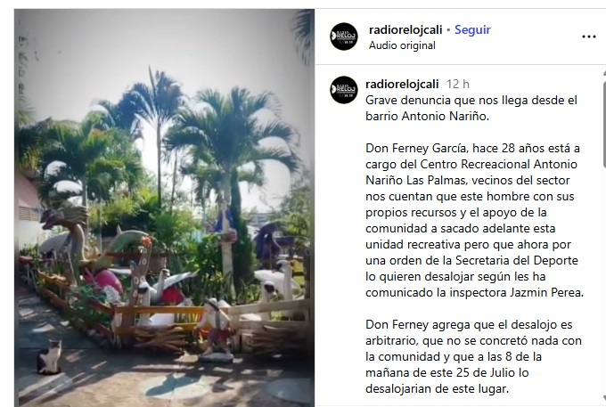Image resolution: width=606 pixels, height=407 pixels.
Task: Click the Radio Reloj avatar beside the caption
Action: [344, 90]
